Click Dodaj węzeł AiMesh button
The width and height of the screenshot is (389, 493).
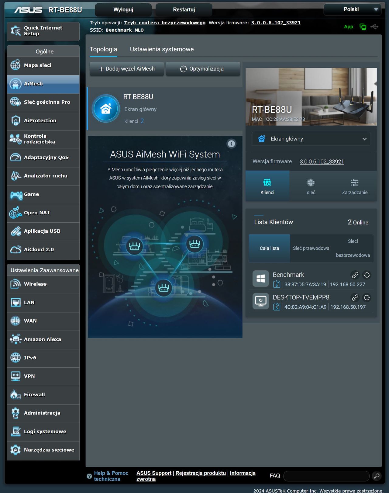tap(127, 69)
